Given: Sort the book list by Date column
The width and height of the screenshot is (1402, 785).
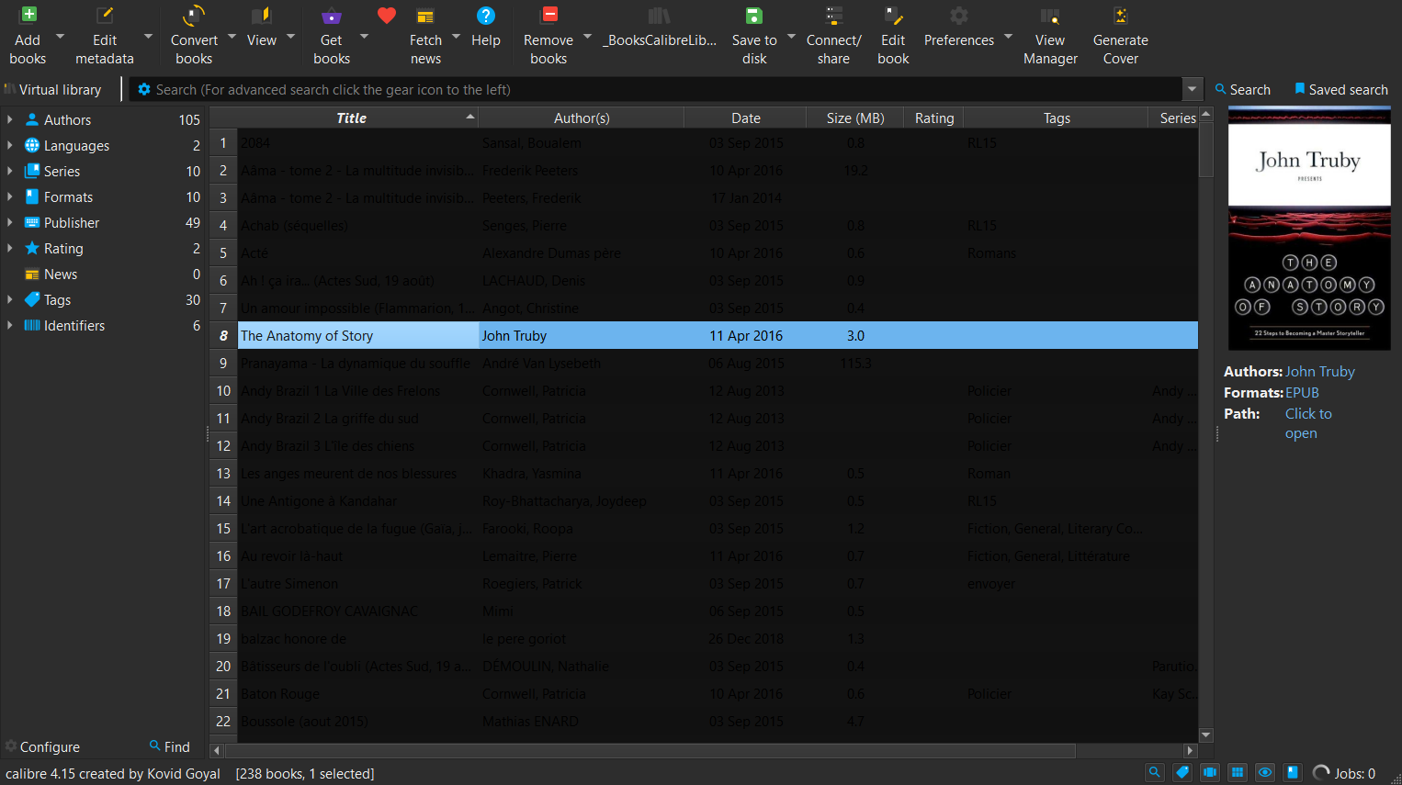Looking at the screenshot, I should pyautogui.click(x=746, y=118).
